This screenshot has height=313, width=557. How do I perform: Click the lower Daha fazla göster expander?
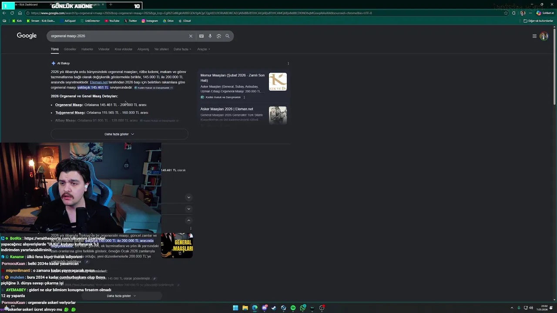(x=121, y=296)
